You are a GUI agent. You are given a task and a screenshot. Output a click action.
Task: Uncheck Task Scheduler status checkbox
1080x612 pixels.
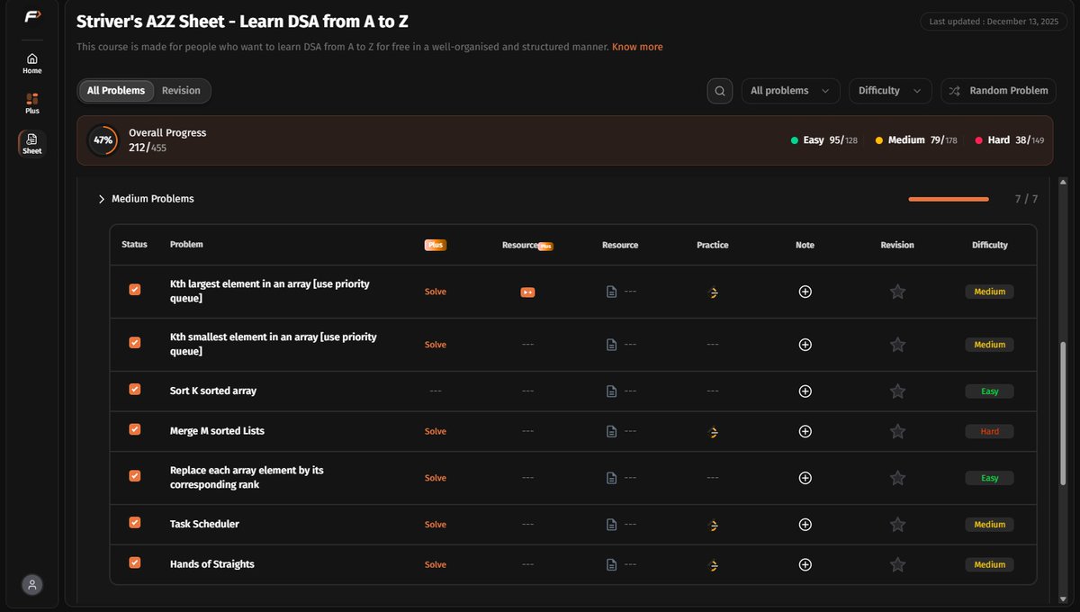point(135,523)
